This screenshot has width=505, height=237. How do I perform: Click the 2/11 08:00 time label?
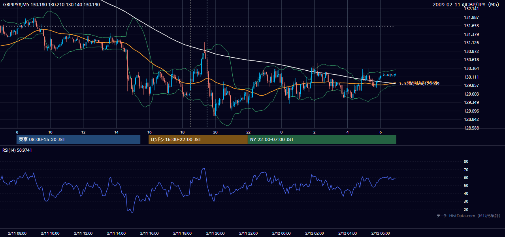coord(17,233)
